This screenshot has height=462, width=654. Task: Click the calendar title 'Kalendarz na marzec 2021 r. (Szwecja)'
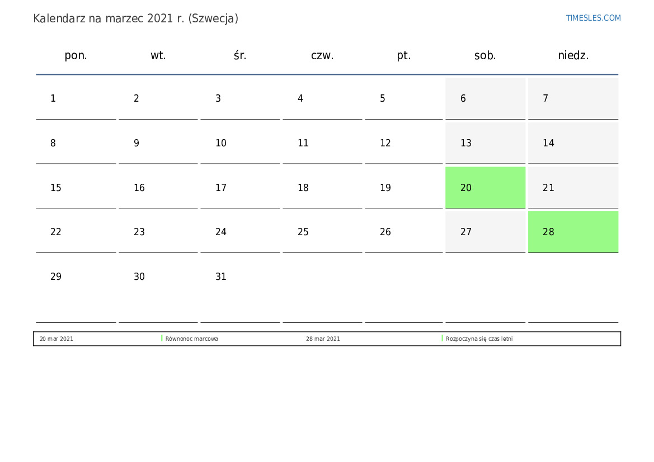[135, 19]
